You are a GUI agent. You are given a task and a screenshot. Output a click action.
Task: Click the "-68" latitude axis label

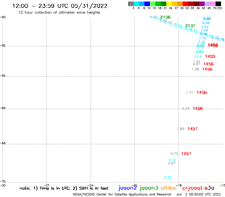click(x=3, y=143)
